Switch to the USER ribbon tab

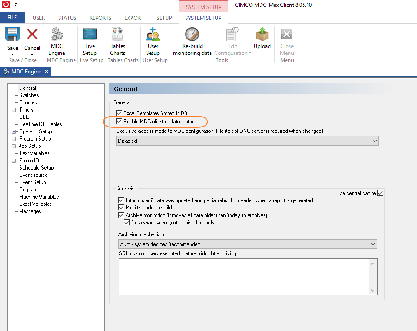point(39,18)
